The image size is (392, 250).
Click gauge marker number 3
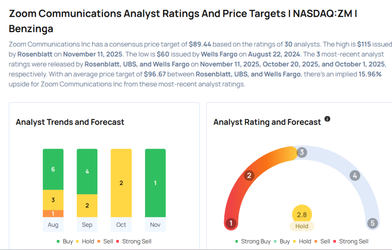tap(302, 152)
